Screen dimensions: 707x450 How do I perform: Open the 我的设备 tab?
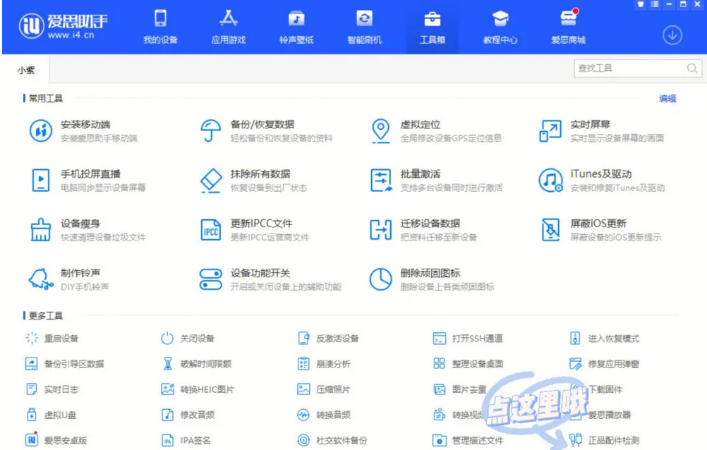tap(160, 27)
